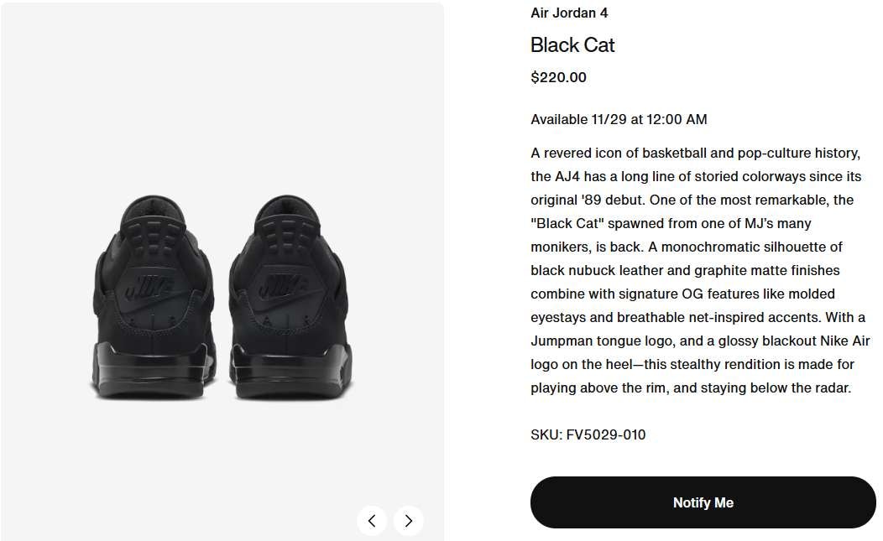Click the SKU FV5029-010 text
Image resolution: width=883 pixels, height=541 pixels.
pos(588,434)
